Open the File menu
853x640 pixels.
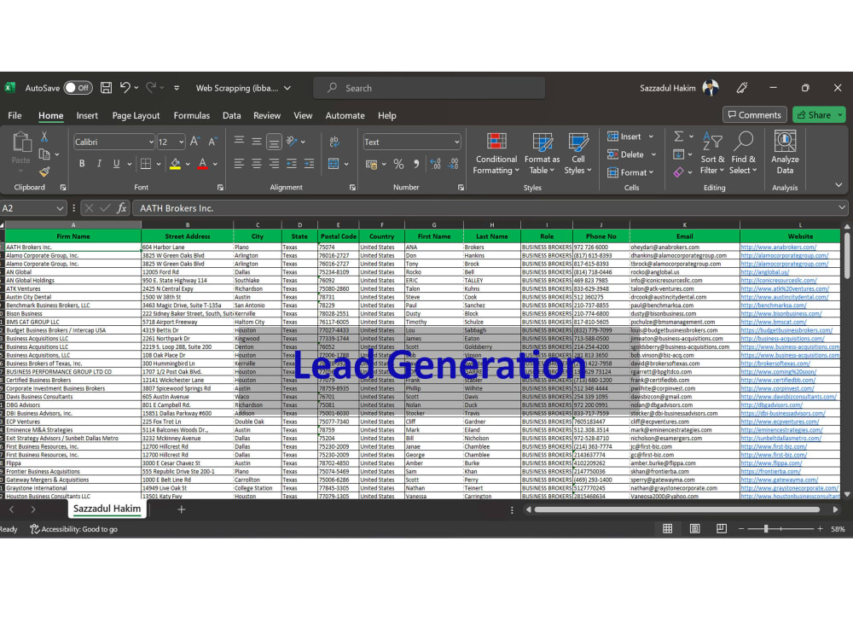tap(15, 115)
